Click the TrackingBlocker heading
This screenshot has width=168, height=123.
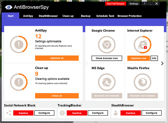[69, 105]
